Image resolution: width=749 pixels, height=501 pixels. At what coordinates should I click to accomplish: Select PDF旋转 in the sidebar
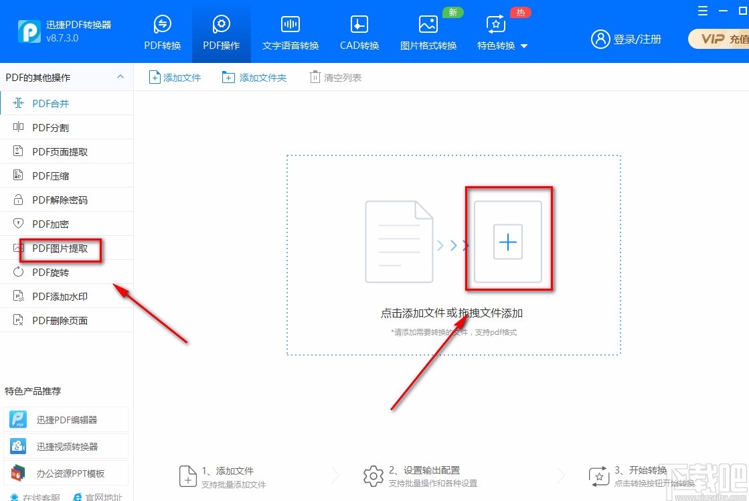coord(66,272)
